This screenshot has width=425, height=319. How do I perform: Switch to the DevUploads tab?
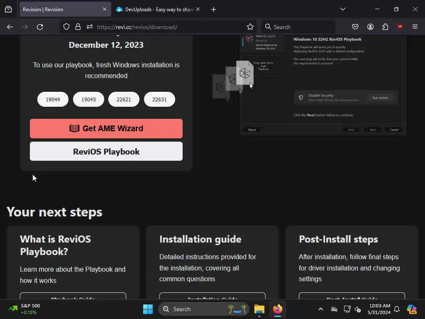click(159, 10)
